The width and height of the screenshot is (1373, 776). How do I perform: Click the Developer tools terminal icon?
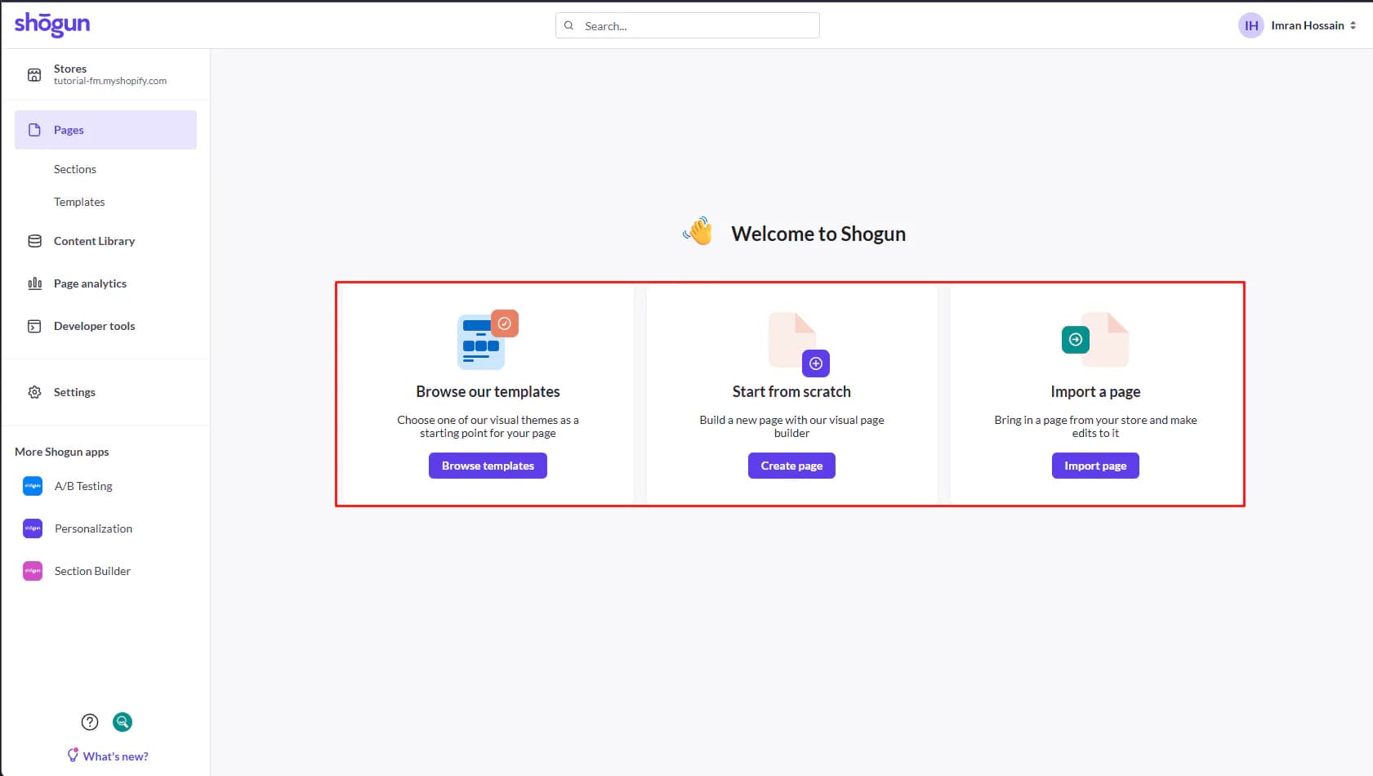34,326
